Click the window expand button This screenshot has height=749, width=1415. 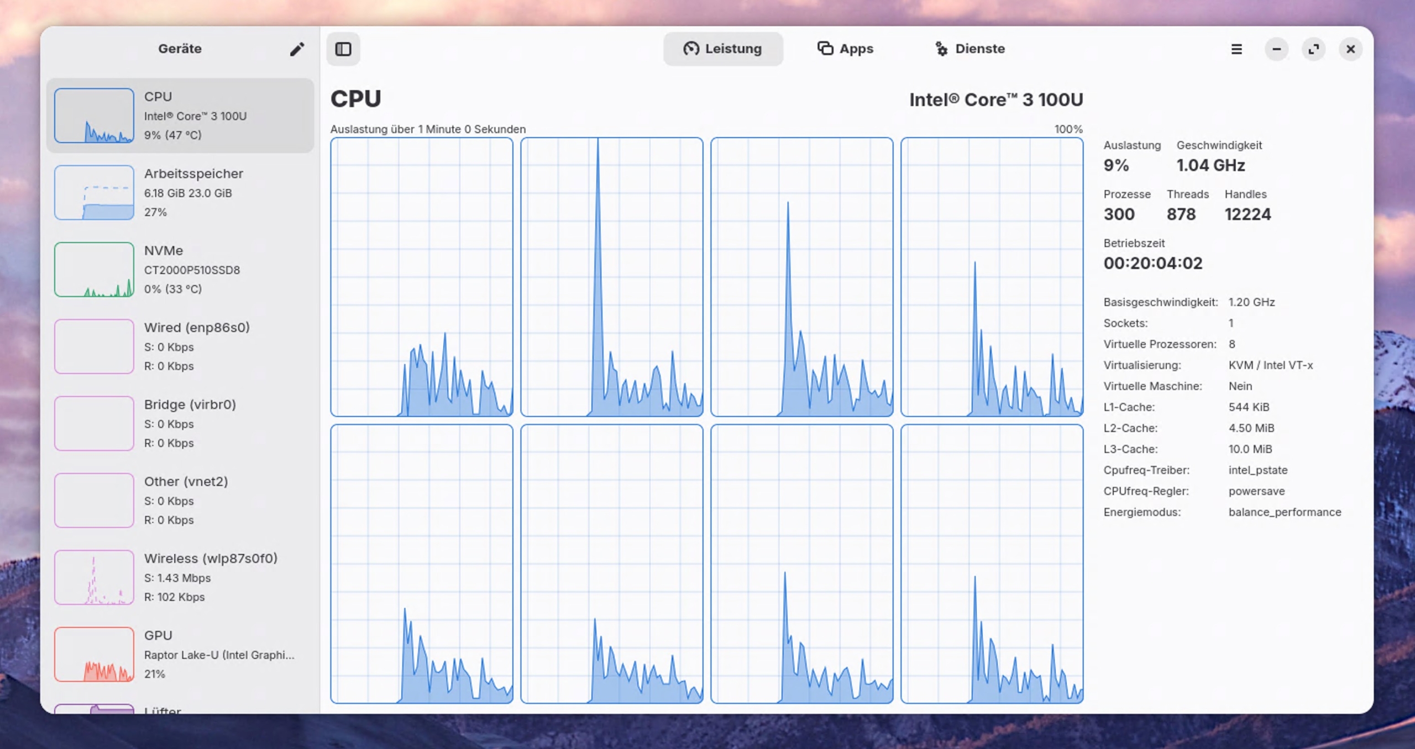pos(1314,49)
